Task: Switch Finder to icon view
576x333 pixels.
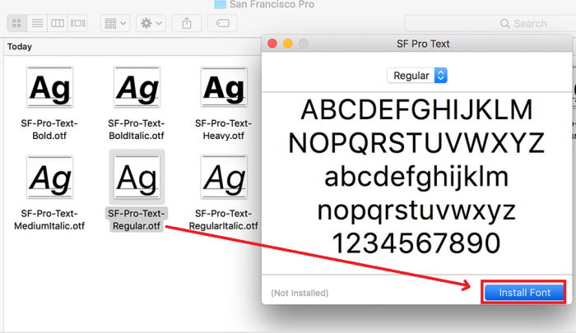Action: 16,24
